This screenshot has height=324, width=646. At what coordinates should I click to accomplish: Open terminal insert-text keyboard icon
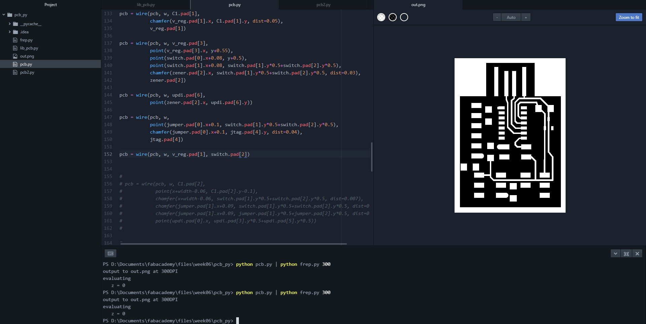point(110,253)
